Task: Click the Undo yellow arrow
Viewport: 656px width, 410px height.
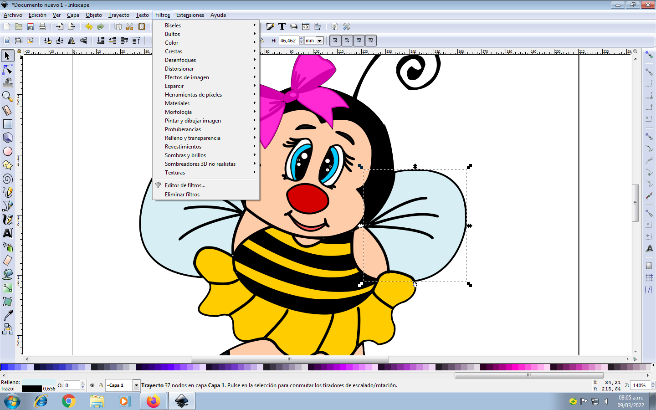Action: click(89, 27)
